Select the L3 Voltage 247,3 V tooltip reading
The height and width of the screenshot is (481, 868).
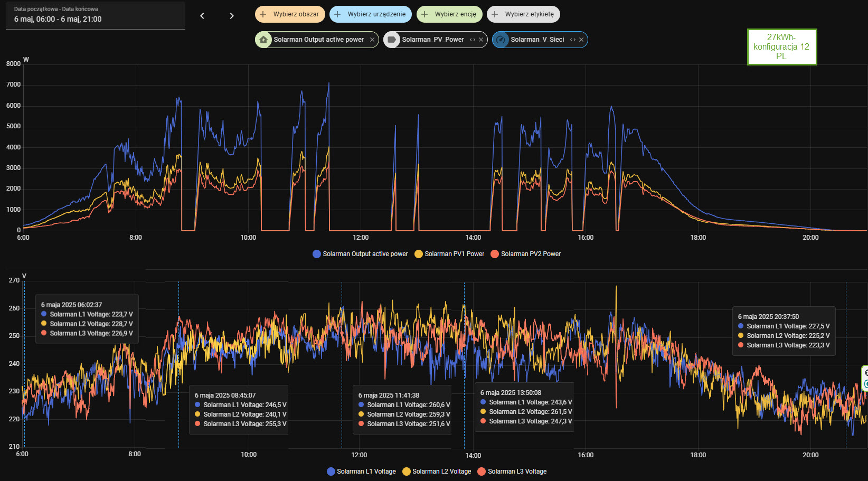point(526,421)
